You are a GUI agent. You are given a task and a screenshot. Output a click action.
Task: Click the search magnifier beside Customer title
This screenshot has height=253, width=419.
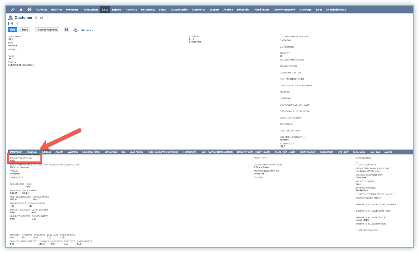(36, 18)
